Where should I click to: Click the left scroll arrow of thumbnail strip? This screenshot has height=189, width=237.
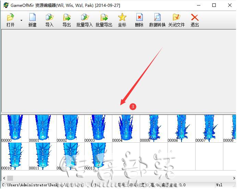pyautogui.click(x=4, y=178)
